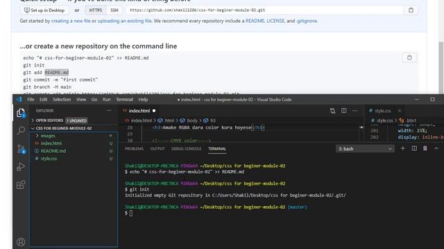Click the VS Code logo icon

click(x=19, y=100)
